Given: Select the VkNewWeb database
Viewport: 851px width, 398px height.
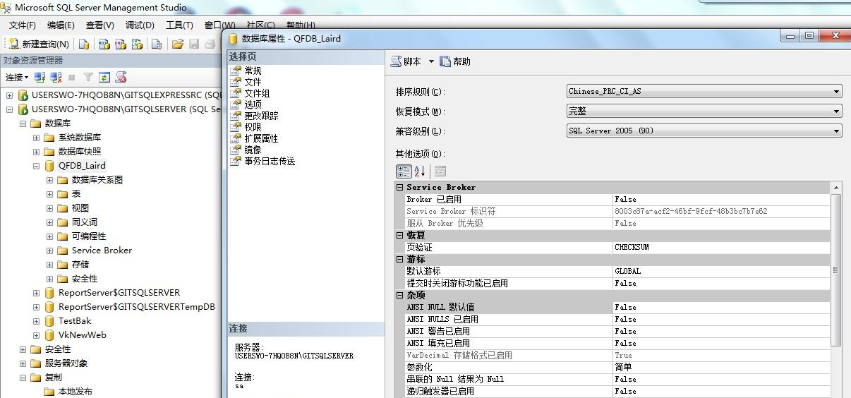Looking at the screenshot, I should pyautogui.click(x=82, y=335).
